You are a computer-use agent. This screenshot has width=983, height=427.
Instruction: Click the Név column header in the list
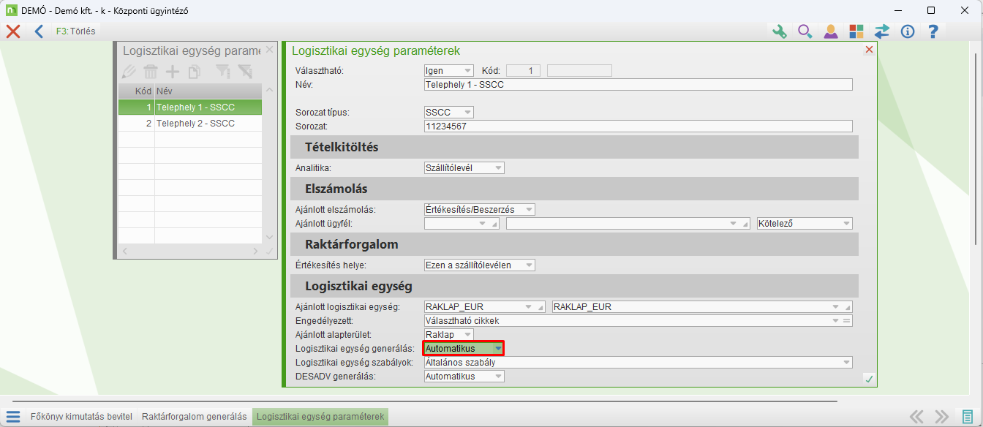(208, 91)
